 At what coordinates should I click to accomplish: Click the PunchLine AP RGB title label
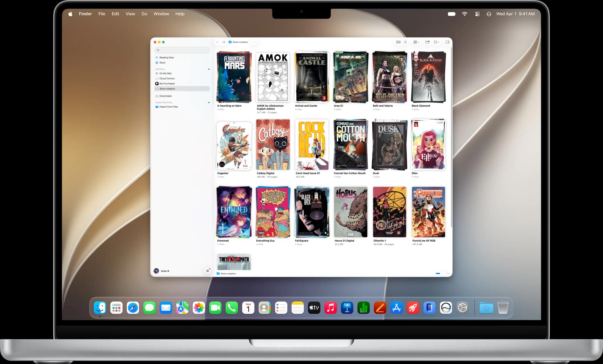coord(424,241)
